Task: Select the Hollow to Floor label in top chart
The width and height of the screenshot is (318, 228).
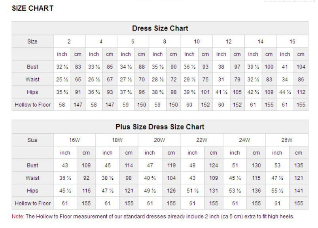Action: tap(33, 105)
